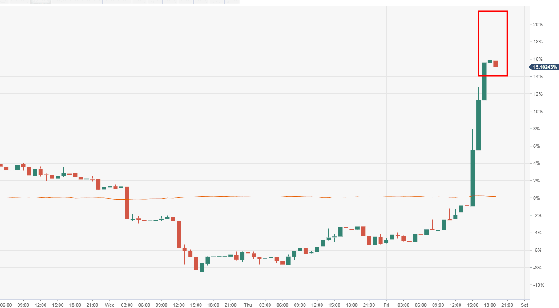
Task: Click the Thu date marker on time axis
Action: pos(248,305)
